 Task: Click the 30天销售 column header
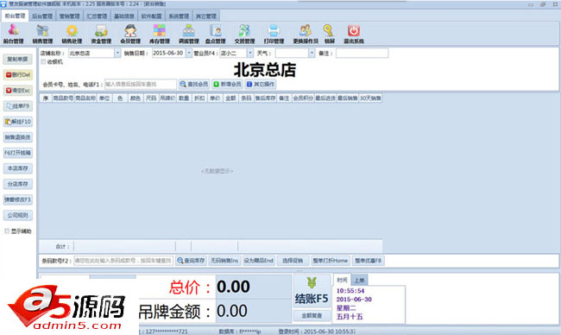pyautogui.click(x=370, y=98)
